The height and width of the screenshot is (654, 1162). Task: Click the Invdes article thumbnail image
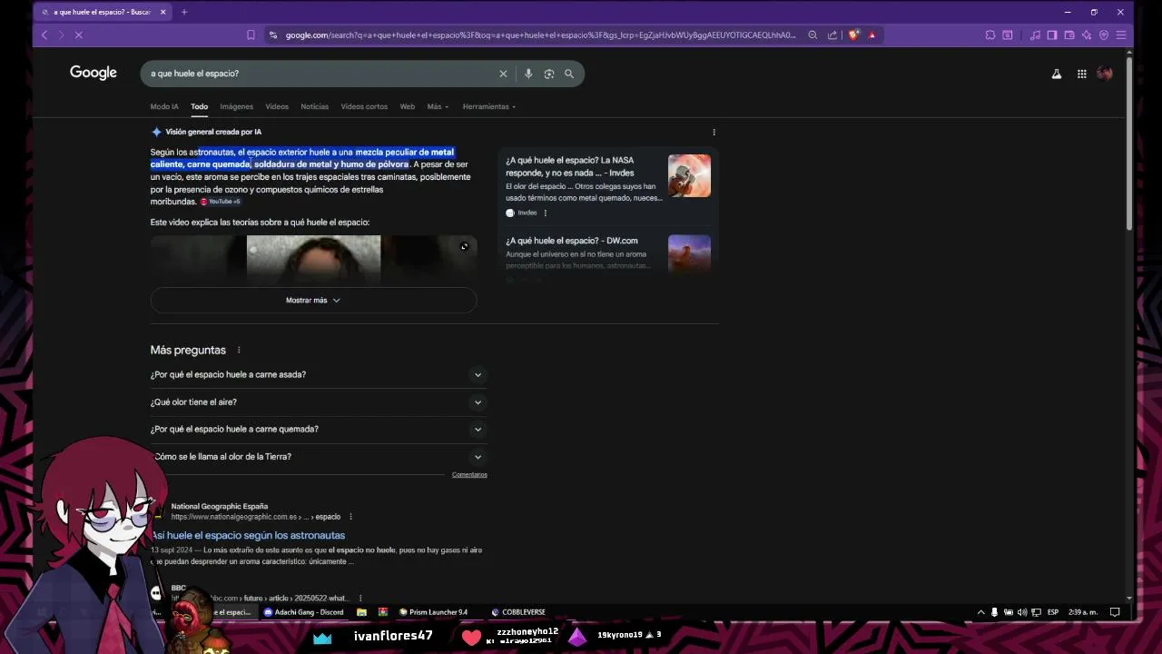689,175
